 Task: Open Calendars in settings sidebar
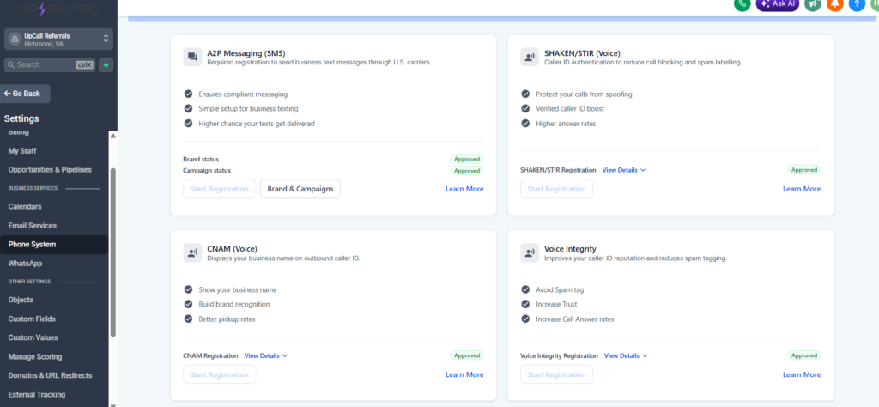pos(25,206)
